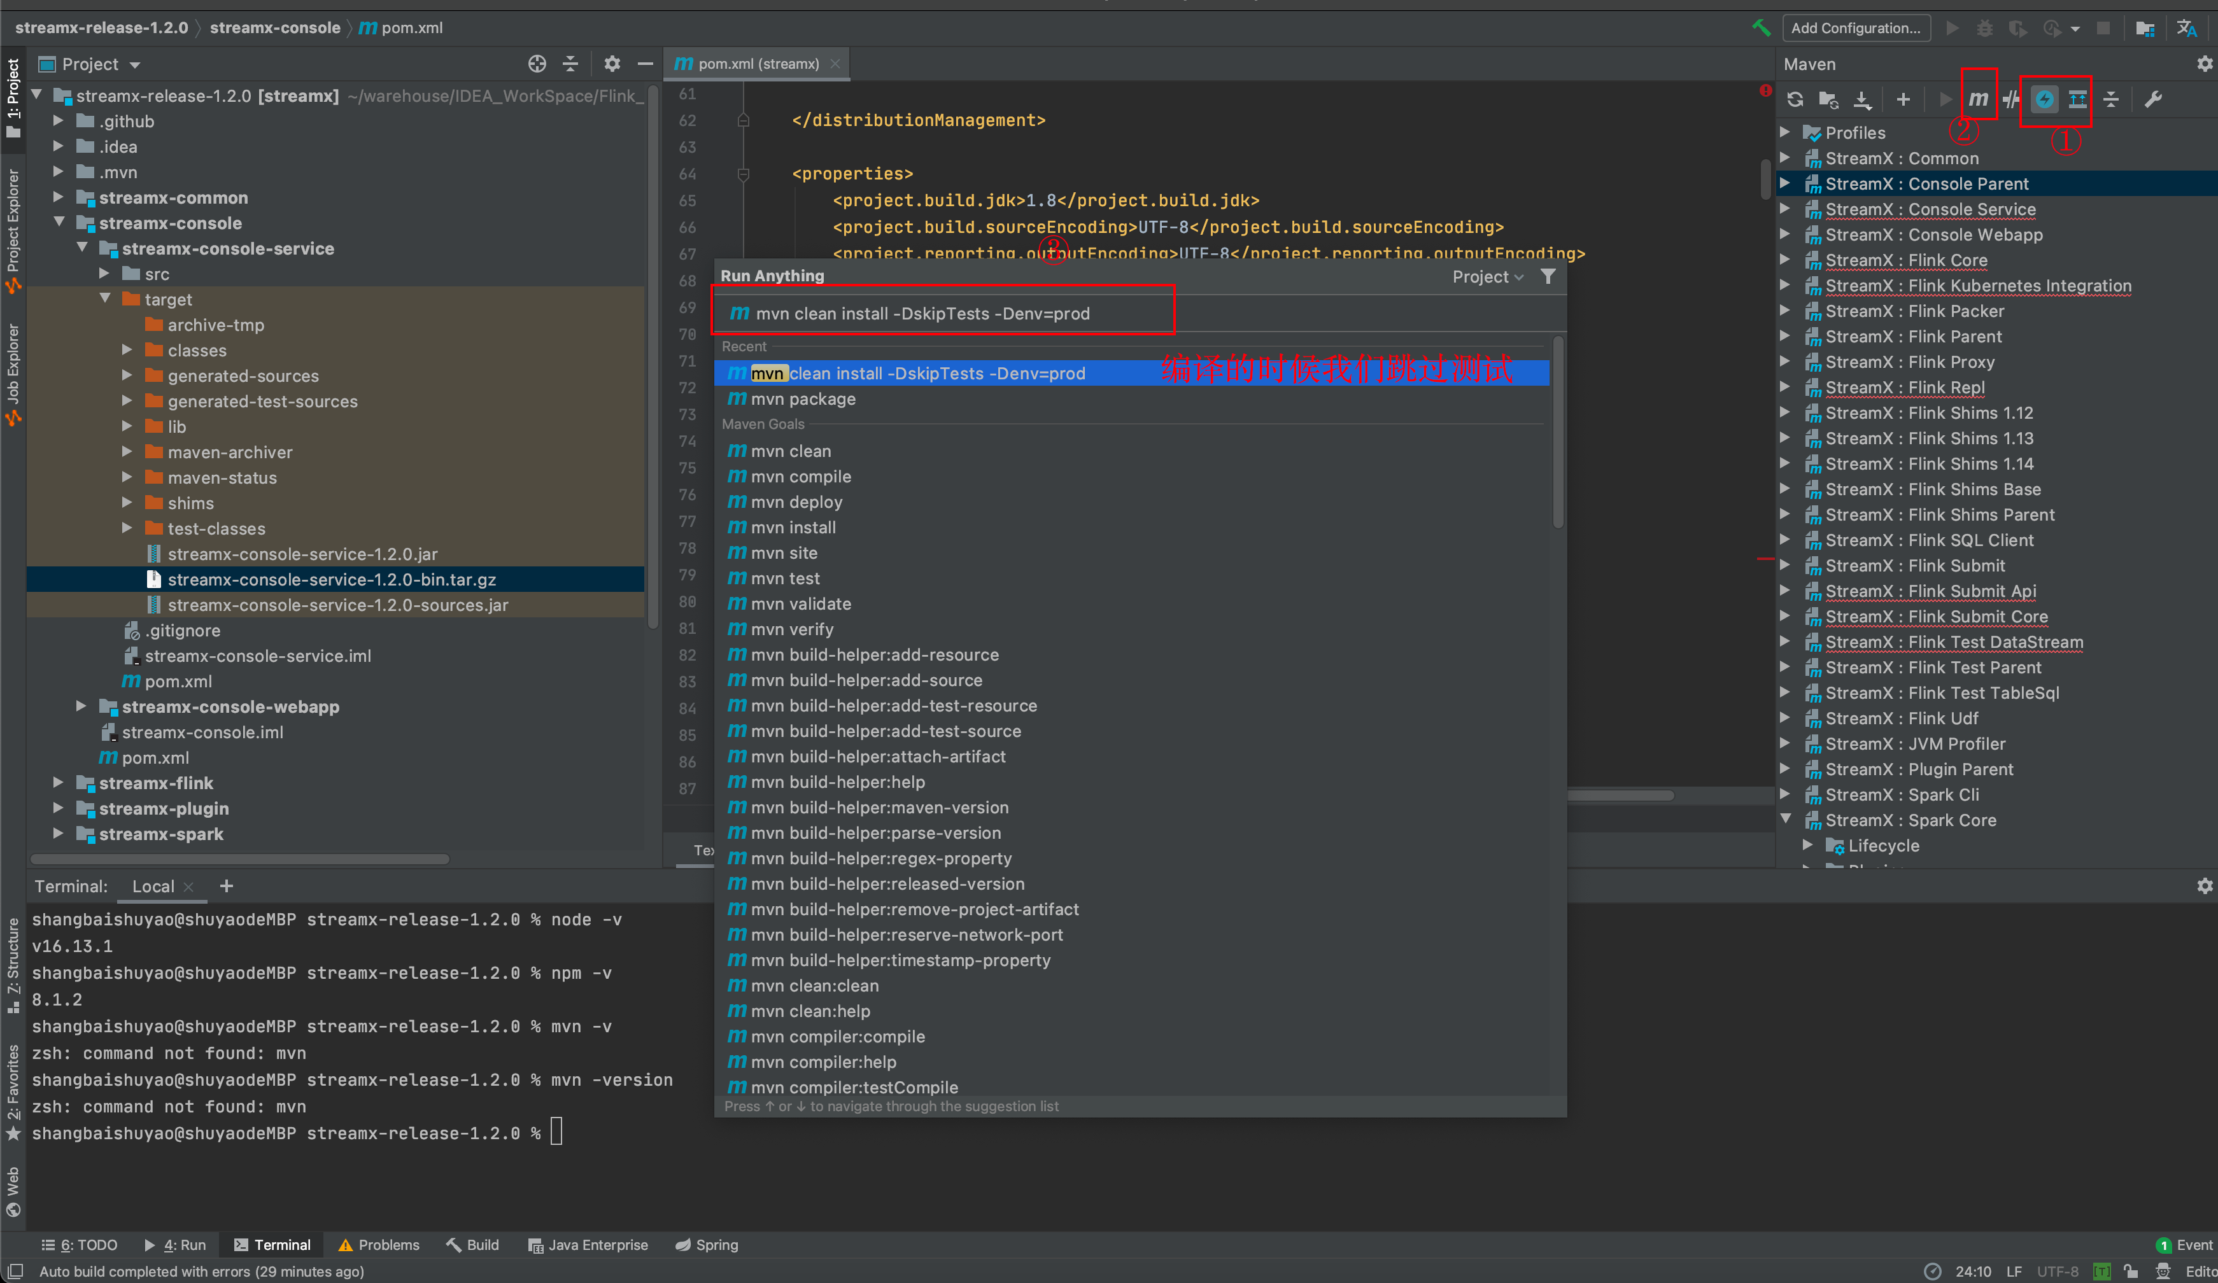This screenshot has height=1283, width=2218.
Task: Open new terminal tab with plus button
Action: click(x=226, y=886)
